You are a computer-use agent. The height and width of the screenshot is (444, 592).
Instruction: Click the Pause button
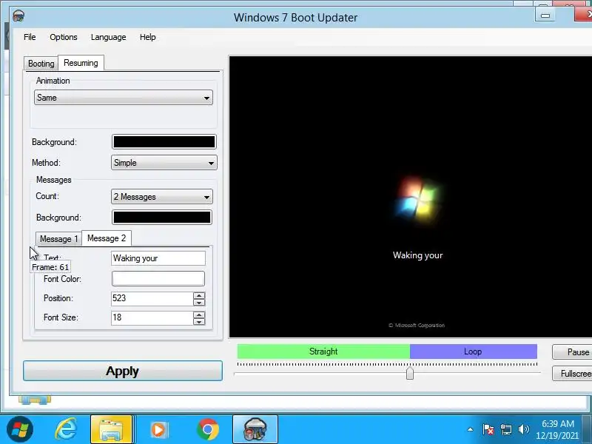pyautogui.click(x=572, y=352)
